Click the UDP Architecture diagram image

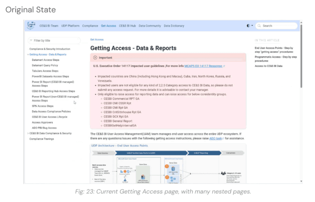[168, 164]
